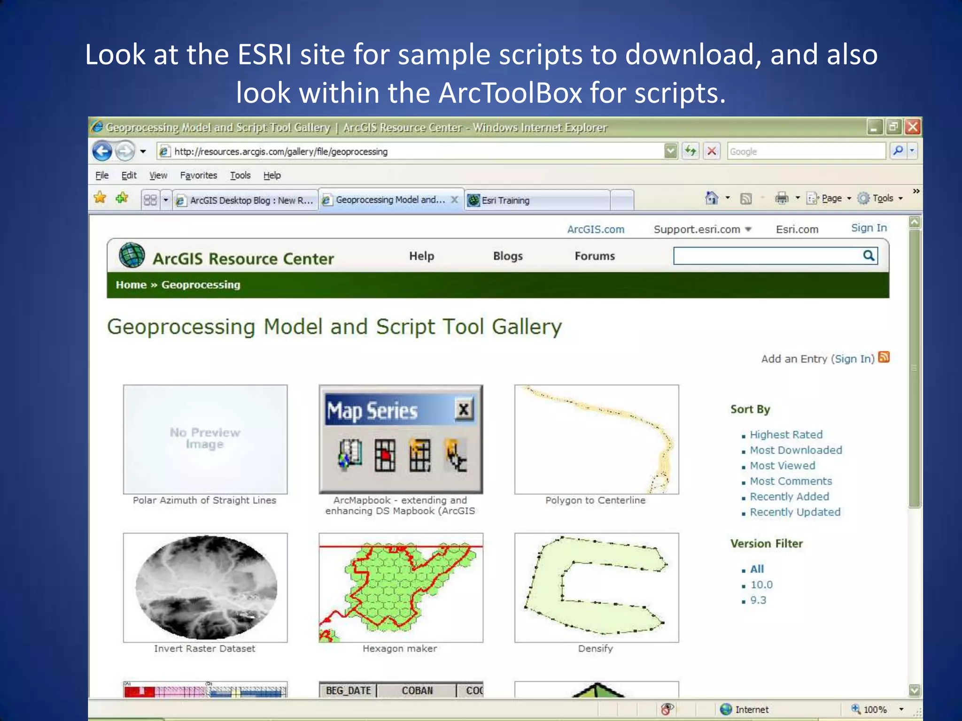
Task: Expand the toolbar overflow chevron
Action: pyautogui.click(x=916, y=191)
